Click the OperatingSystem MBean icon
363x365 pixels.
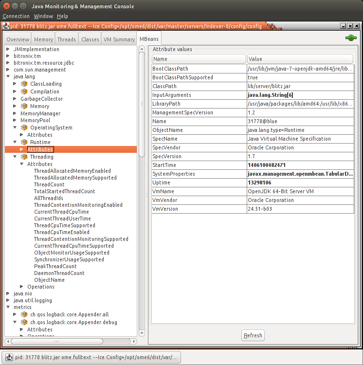click(x=24, y=128)
